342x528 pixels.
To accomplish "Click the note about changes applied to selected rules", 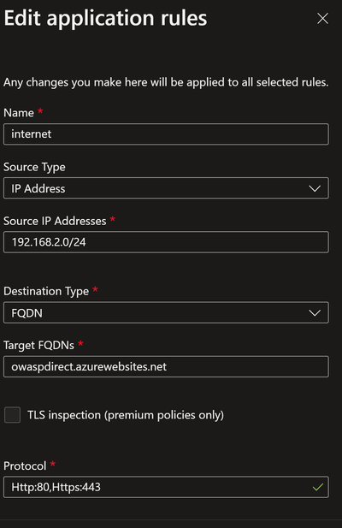I will [166, 82].
